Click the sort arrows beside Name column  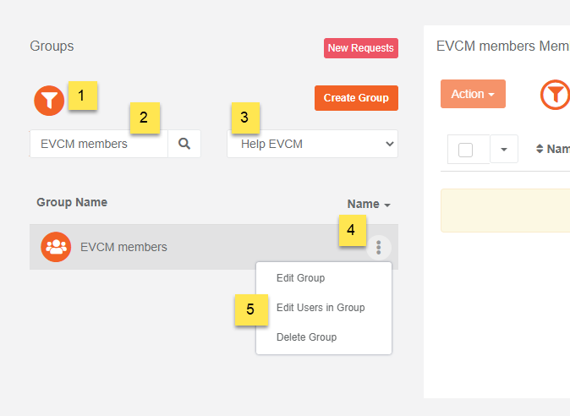pos(540,149)
